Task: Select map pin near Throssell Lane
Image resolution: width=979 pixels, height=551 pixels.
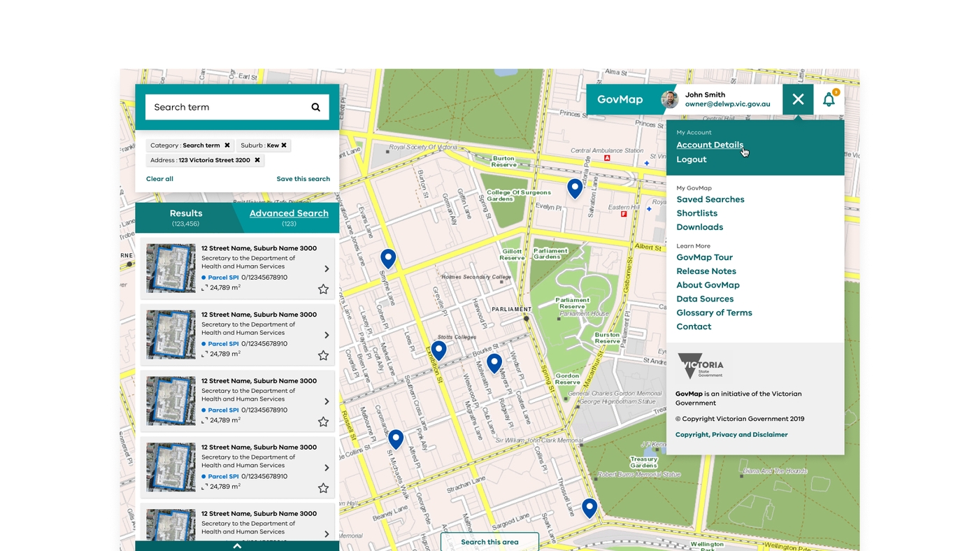Action: point(589,508)
